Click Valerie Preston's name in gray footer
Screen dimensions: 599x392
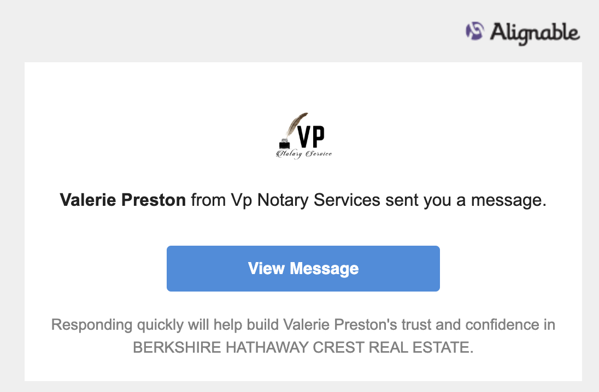(x=340, y=325)
